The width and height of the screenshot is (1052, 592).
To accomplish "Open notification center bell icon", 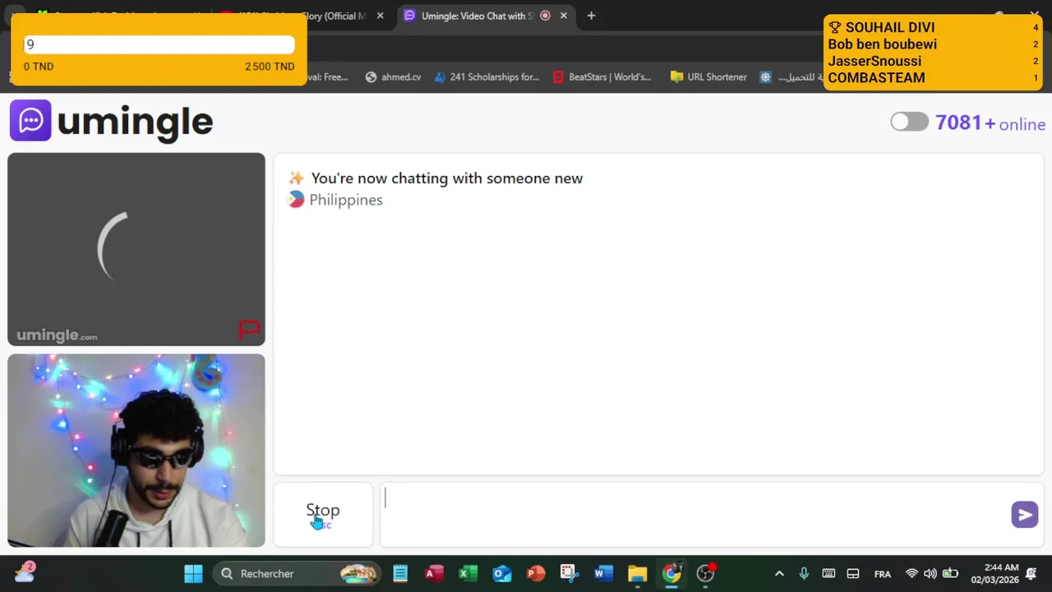I will 1031,573.
